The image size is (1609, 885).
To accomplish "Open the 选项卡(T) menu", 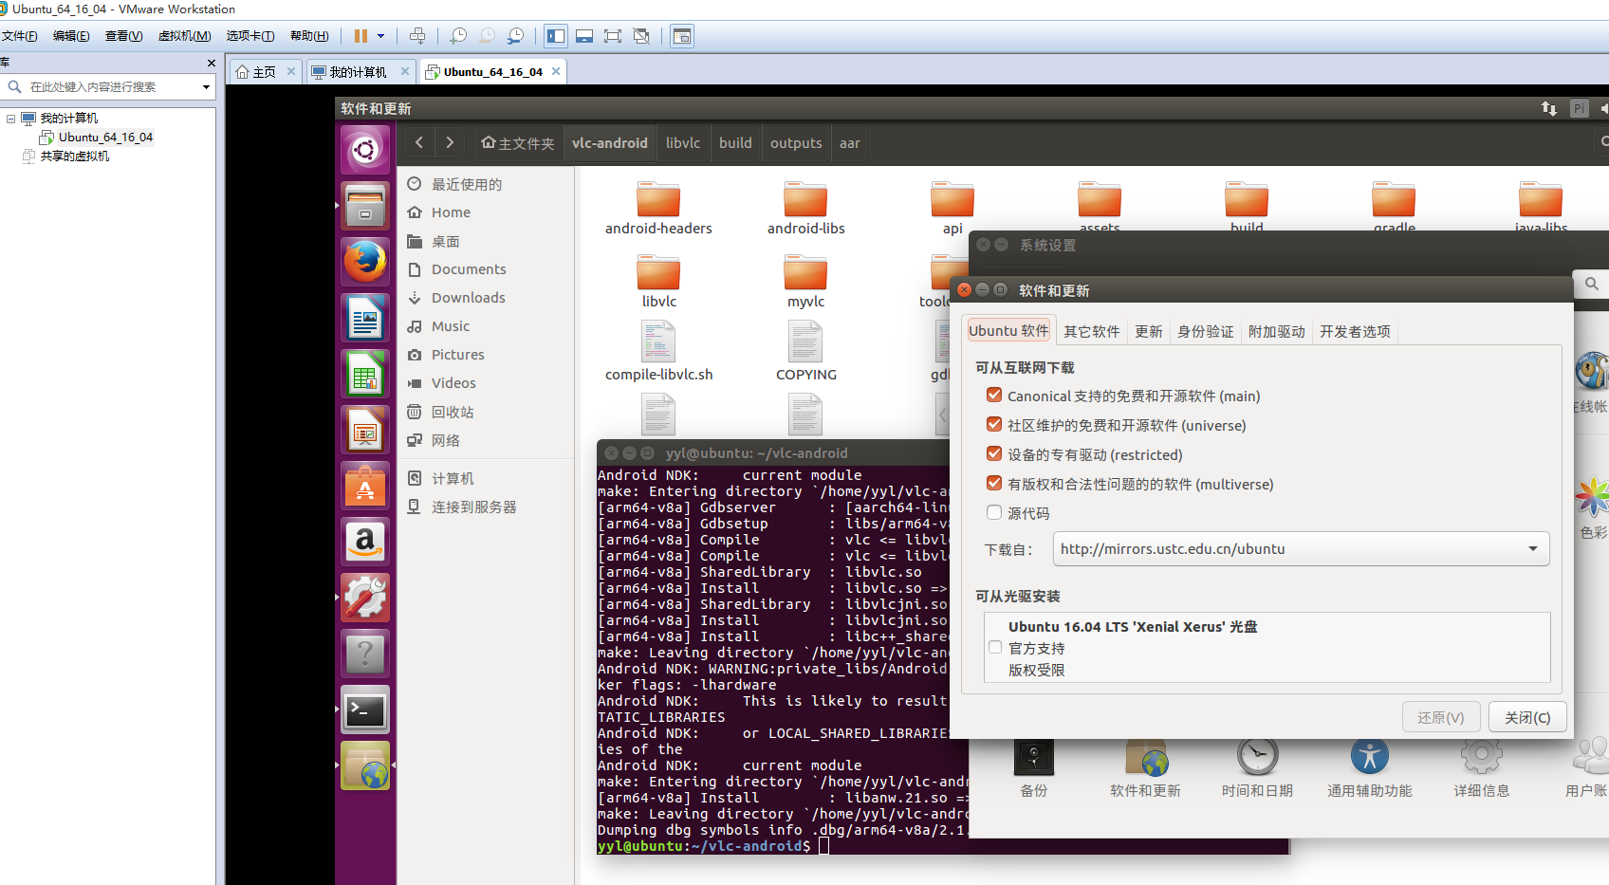I will pos(250,36).
